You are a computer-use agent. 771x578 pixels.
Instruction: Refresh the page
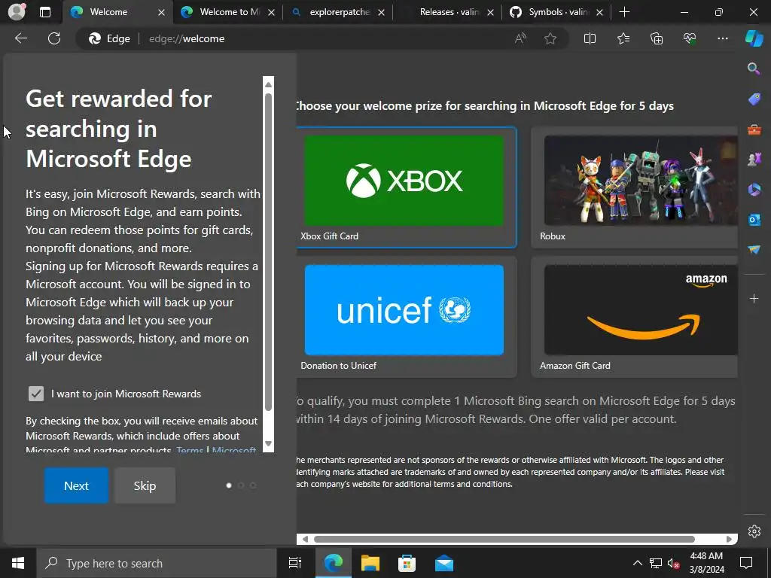(54, 38)
